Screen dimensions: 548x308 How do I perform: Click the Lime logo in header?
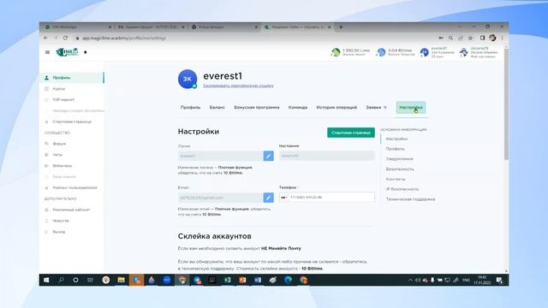point(68,52)
